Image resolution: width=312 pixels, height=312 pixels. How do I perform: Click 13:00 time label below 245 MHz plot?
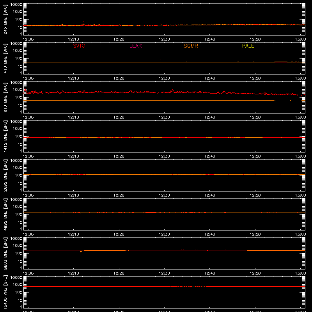pyautogui.click(x=300, y=39)
